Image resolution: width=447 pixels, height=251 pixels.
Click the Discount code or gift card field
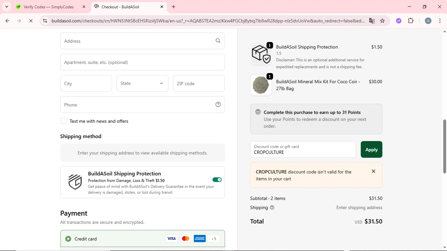(303, 149)
